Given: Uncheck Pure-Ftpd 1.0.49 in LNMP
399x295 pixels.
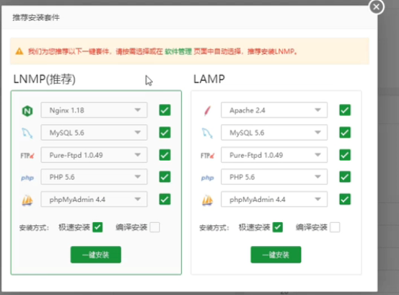Looking at the screenshot, I should point(165,155).
